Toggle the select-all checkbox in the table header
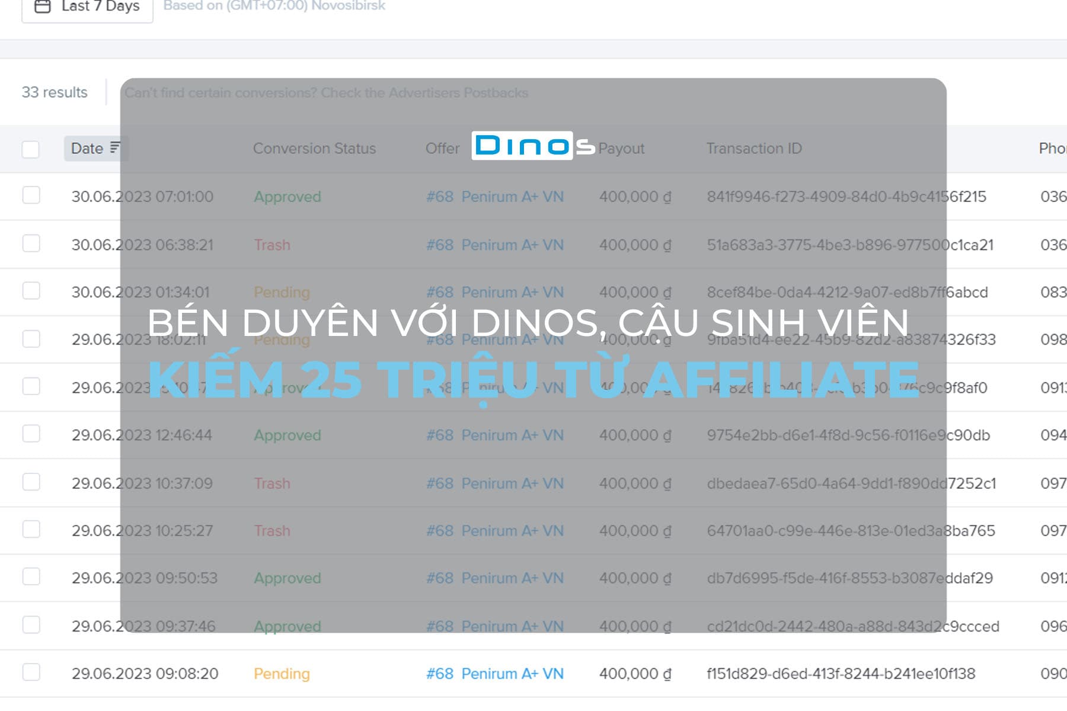This screenshot has height=711, width=1067. 31,149
